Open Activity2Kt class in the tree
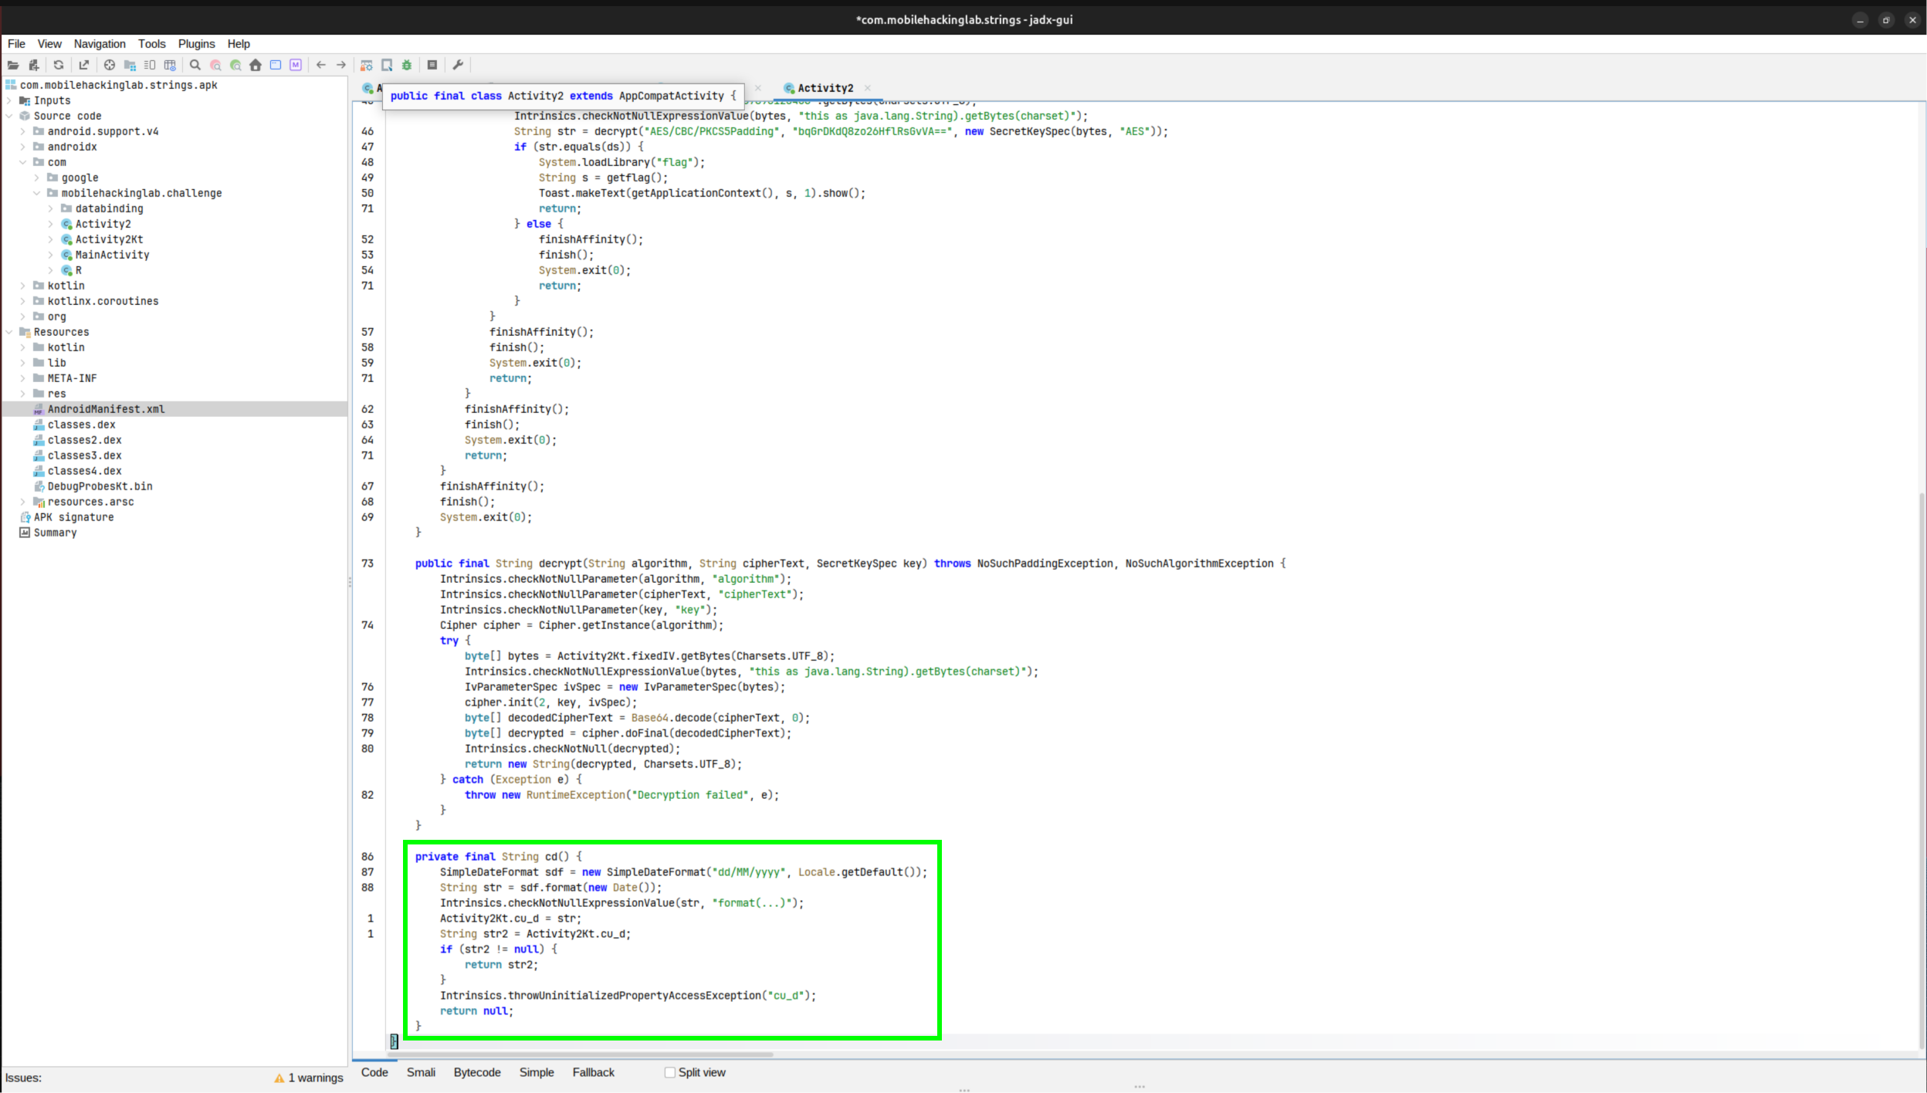Viewport: 1927px width, 1093px height. pos(109,239)
